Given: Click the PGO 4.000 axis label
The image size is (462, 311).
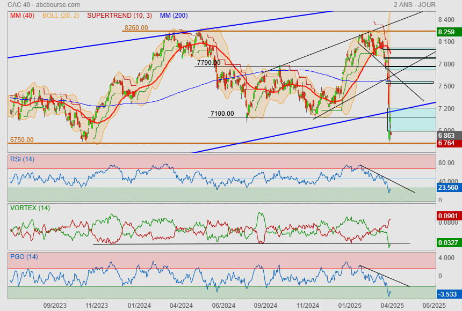Looking at the screenshot, I should click(x=446, y=258).
